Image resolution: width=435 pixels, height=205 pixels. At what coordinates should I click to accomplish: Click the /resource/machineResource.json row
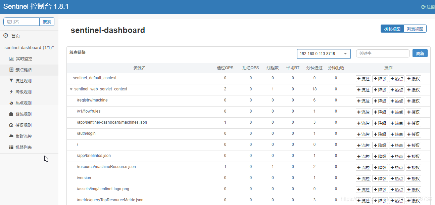coord(248,167)
